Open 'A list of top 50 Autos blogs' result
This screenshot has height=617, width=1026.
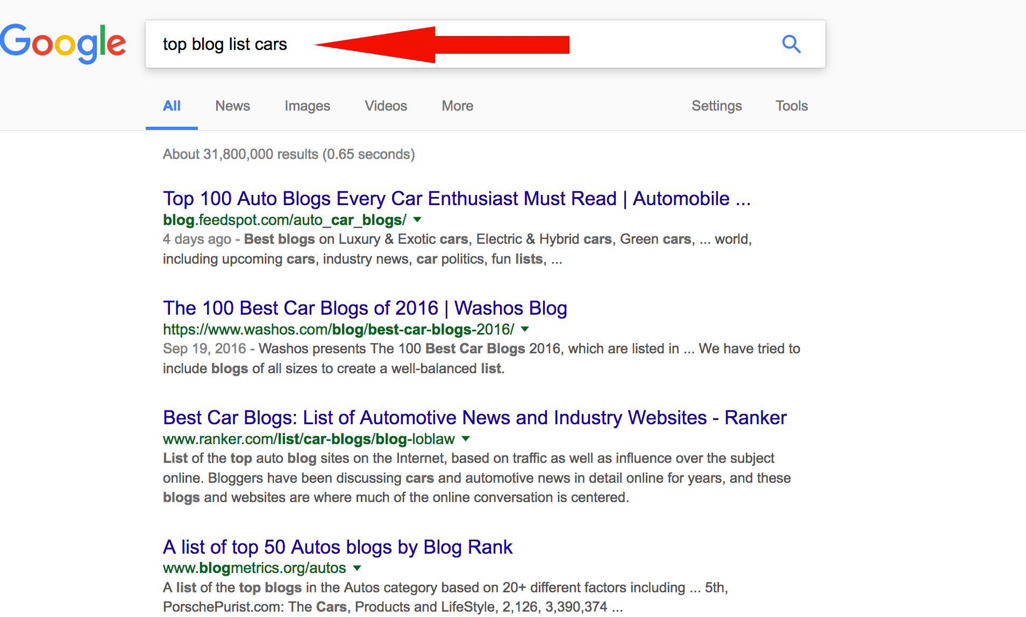tap(337, 547)
